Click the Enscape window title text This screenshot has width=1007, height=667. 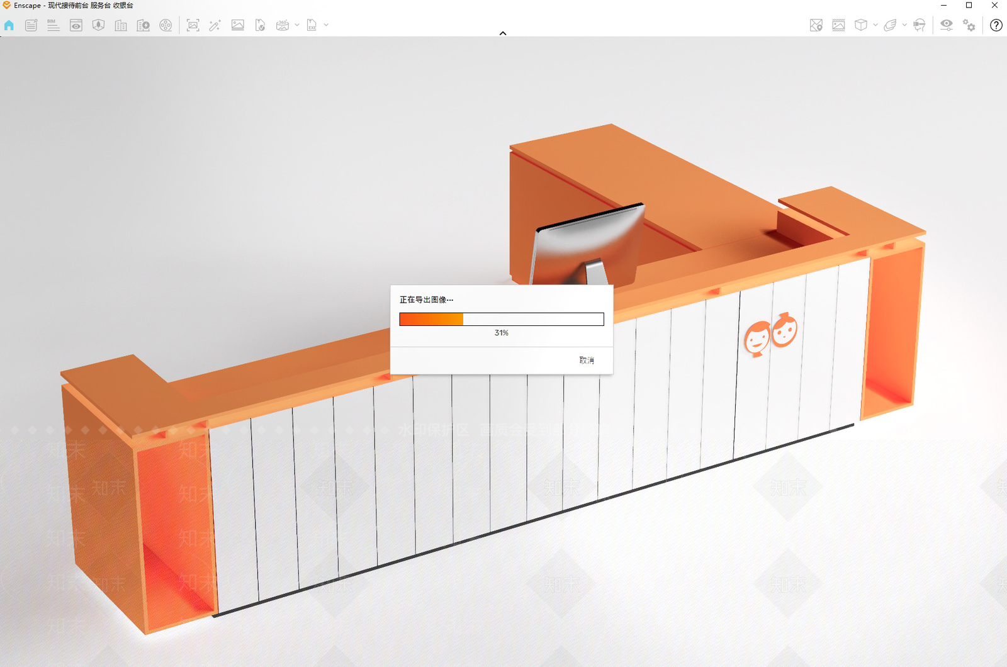point(74,6)
